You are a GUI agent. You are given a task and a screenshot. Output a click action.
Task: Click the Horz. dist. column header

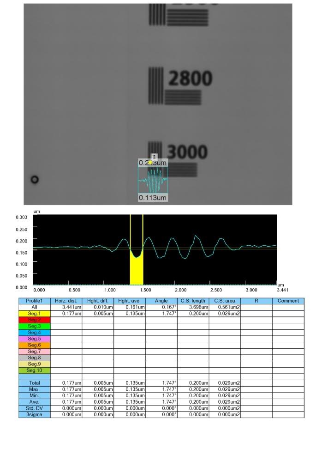pos(66,301)
